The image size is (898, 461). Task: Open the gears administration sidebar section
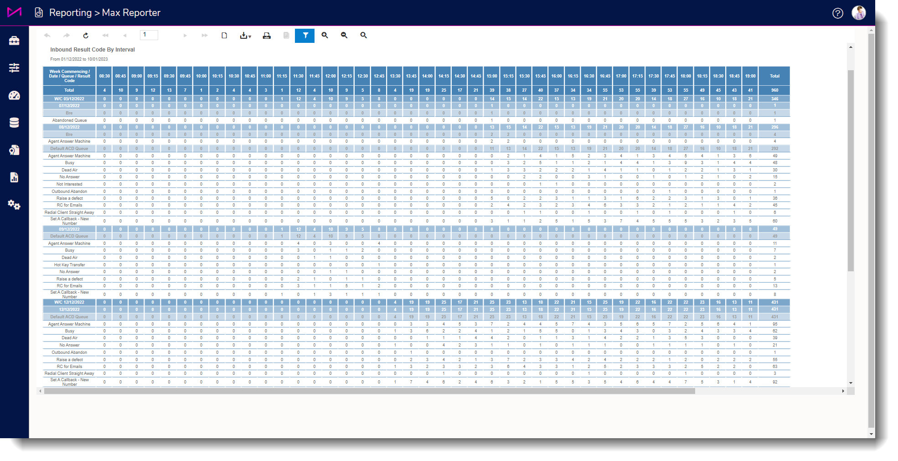(14, 205)
